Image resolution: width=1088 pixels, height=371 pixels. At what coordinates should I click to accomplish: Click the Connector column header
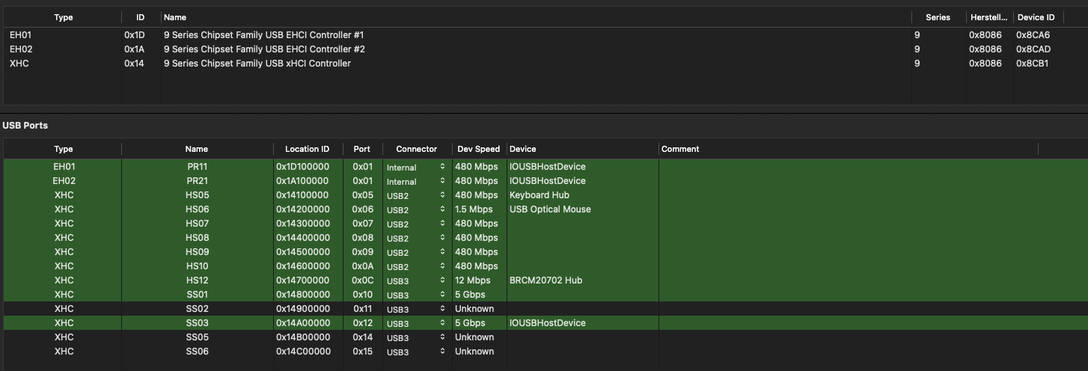(416, 149)
